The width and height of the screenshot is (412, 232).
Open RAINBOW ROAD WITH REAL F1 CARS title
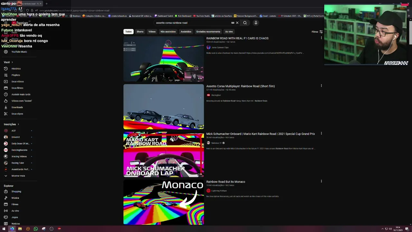click(237, 38)
